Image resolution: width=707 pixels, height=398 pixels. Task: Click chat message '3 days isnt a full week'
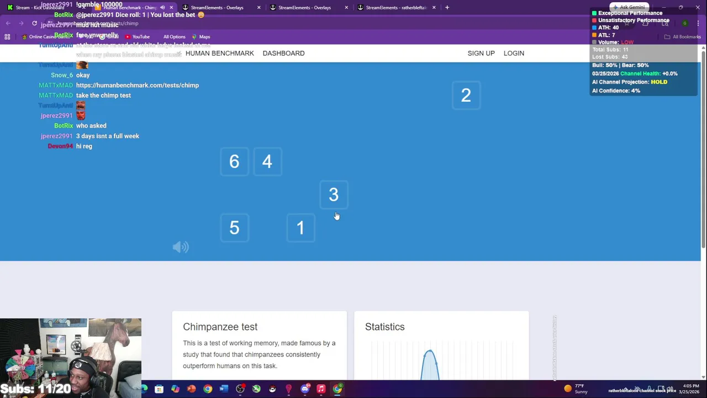pos(108,136)
